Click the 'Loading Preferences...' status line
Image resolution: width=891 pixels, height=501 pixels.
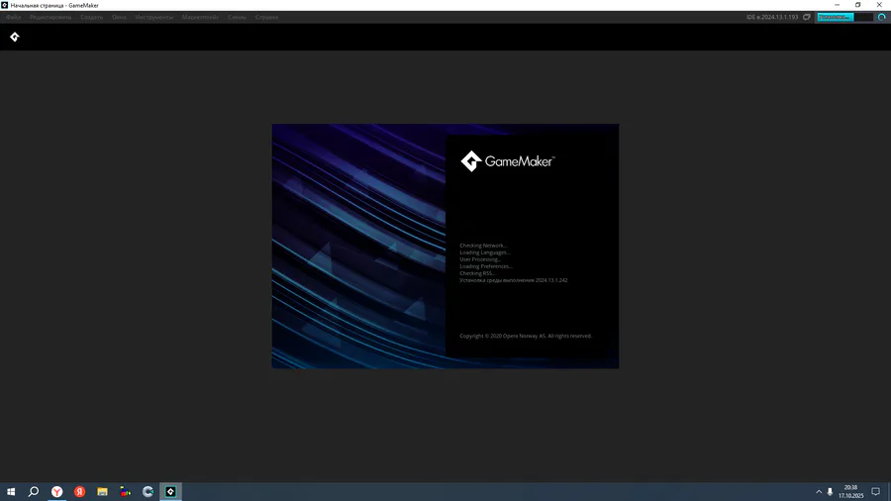click(486, 265)
